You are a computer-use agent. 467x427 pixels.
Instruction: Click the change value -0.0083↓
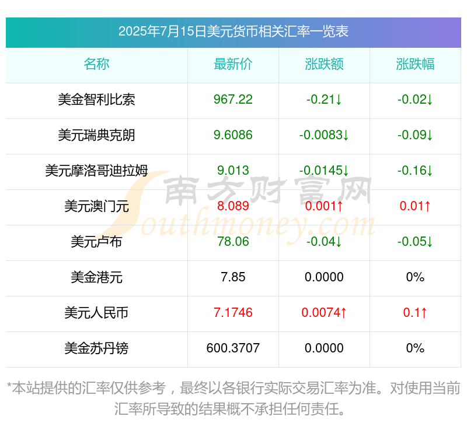click(324, 135)
